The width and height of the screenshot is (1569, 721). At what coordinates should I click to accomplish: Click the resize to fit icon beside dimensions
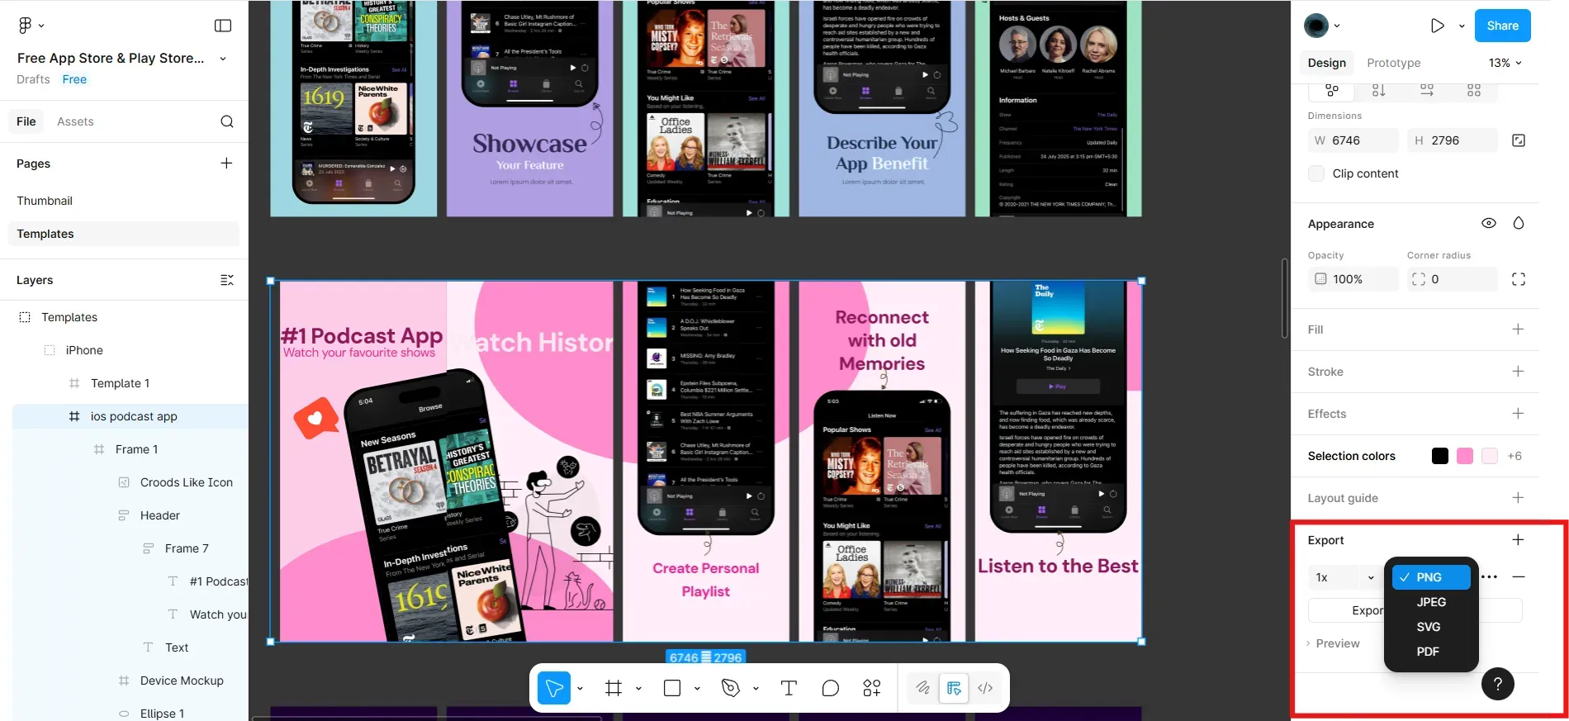(1519, 140)
